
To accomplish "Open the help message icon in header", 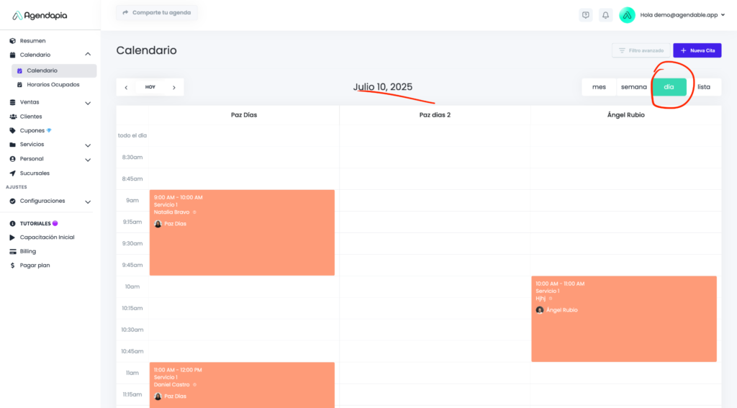I will [586, 14].
